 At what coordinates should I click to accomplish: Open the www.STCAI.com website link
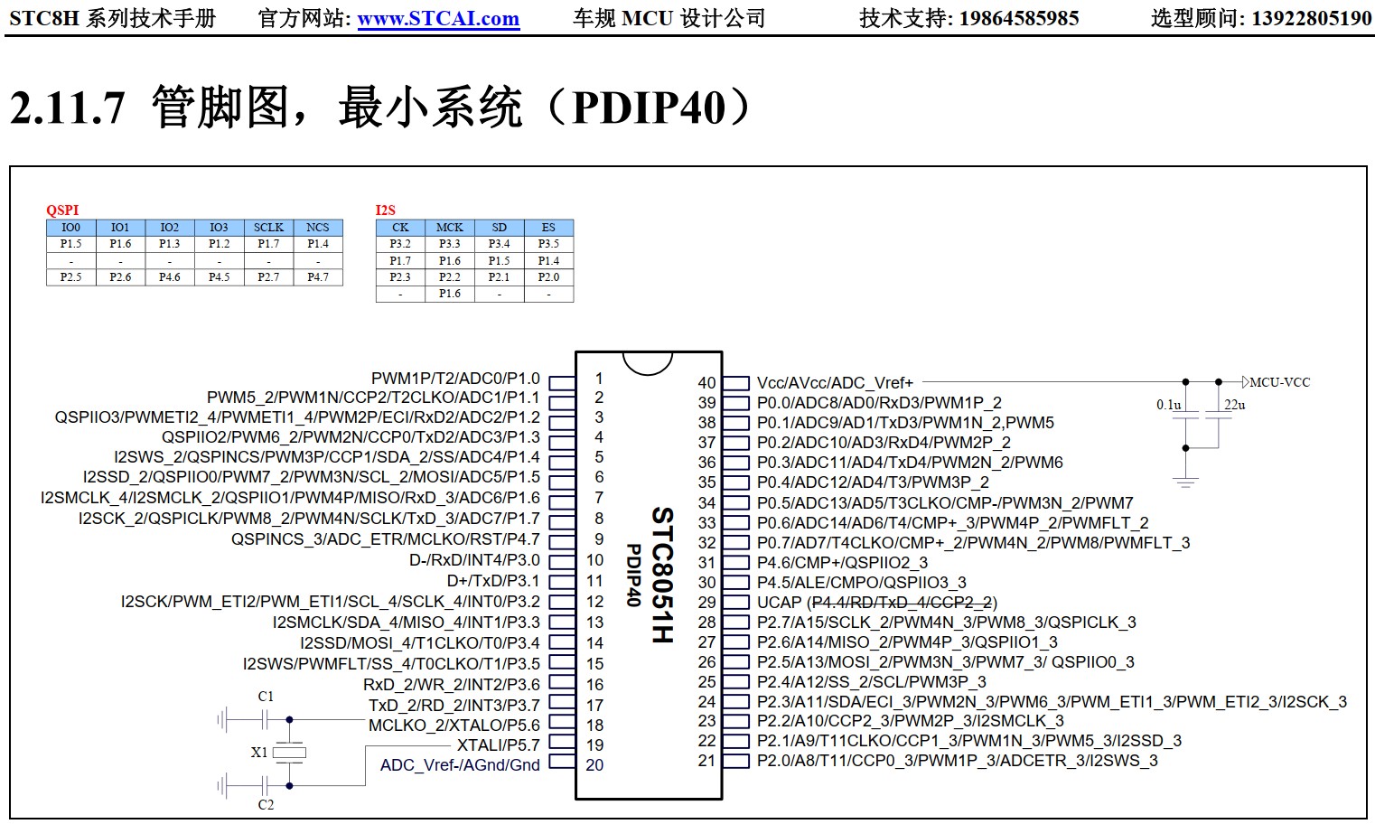[438, 18]
